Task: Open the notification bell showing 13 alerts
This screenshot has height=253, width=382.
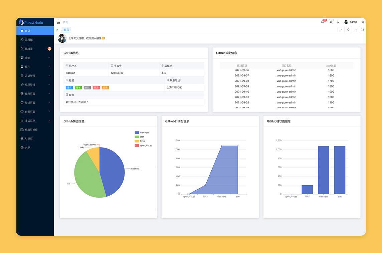Action: tap(322, 22)
